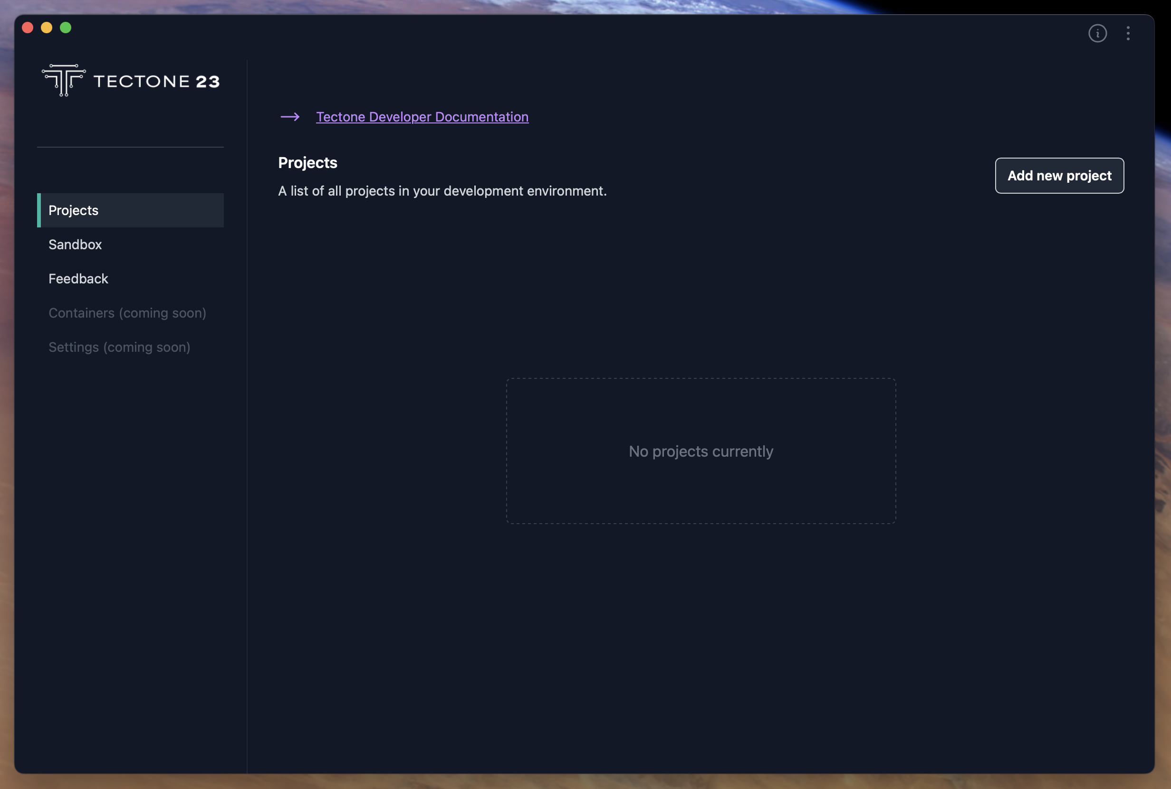Click the Add new project button
The height and width of the screenshot is (789, 1171).
click(1058, 175)
